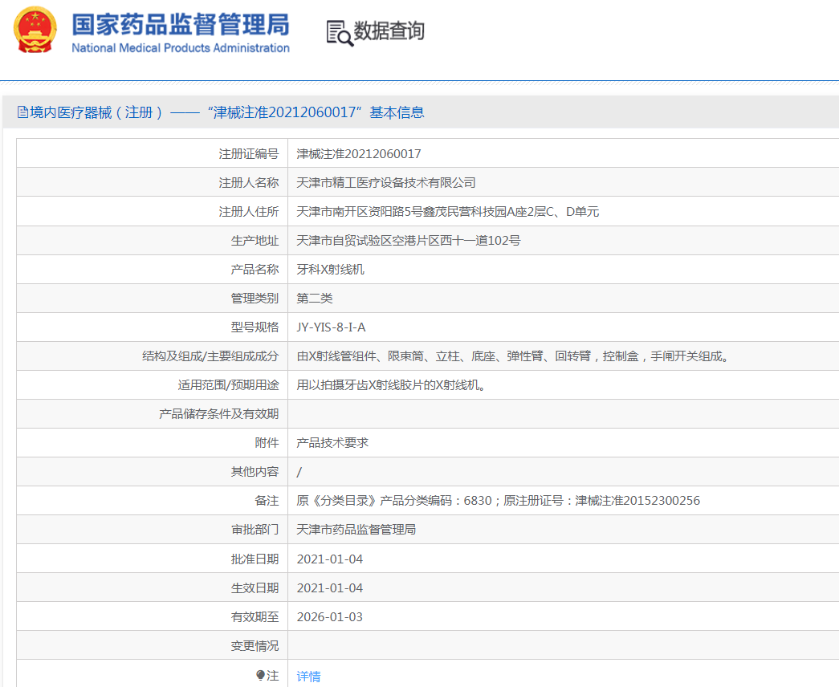Click intended use 用以拍摄牙齿X射线胶片 text
The width and height of the screenshot is (839, 687).
392,385
